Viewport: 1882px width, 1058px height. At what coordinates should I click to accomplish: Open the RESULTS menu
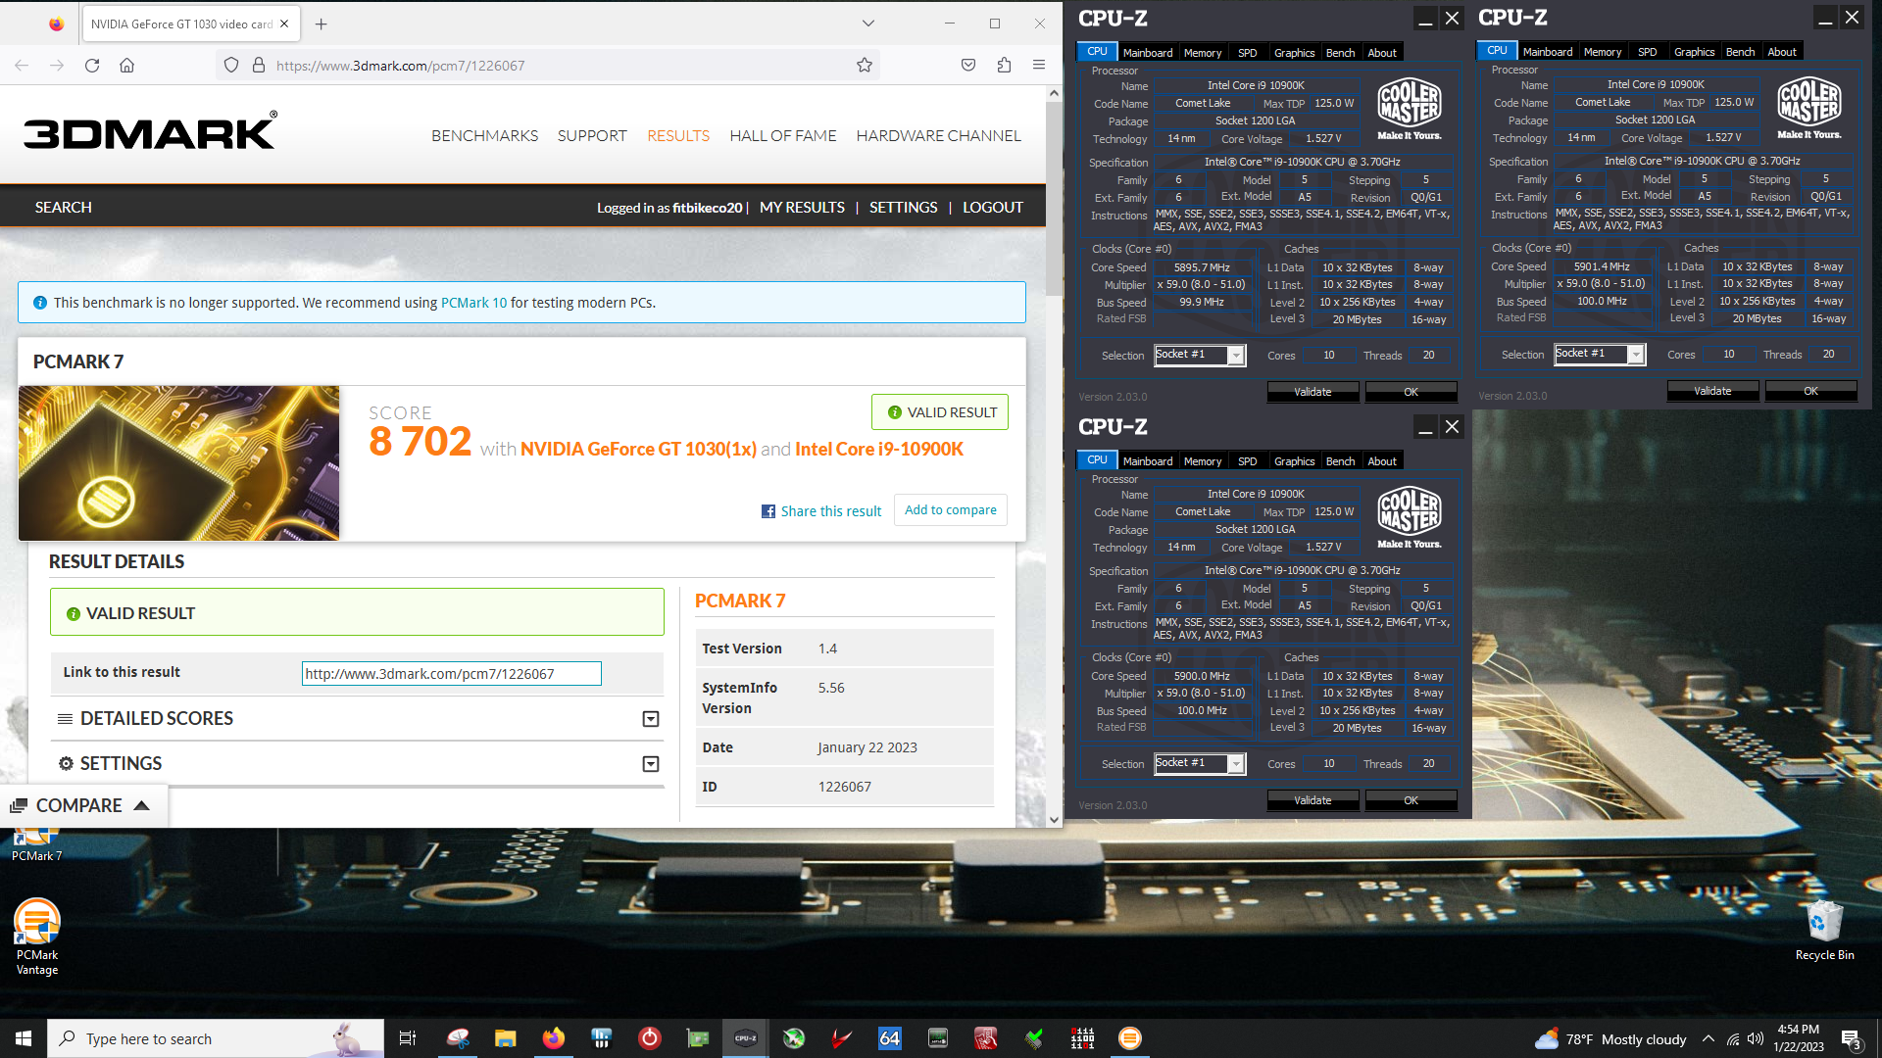(x=678, y=136)
